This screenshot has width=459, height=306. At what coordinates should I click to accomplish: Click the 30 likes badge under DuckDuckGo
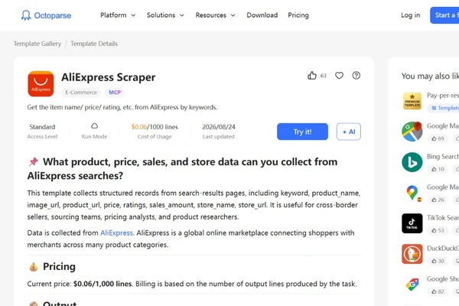(x=438, y=261)
